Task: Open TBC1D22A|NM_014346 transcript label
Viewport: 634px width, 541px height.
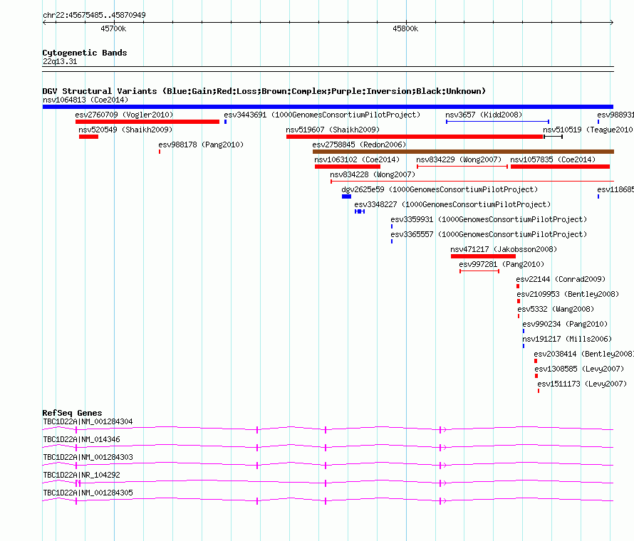Action: (x=81, y=439)
